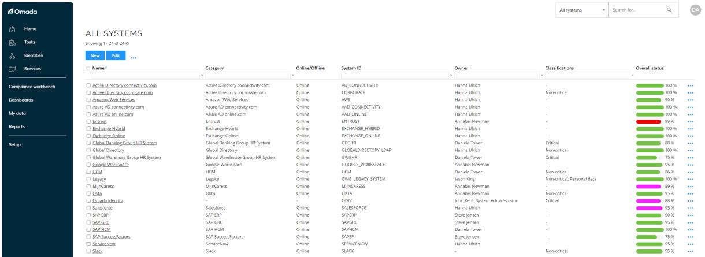Screen dimensions: 705x257
Task: Open row actions dots for SAP ERP
Action: point(691,215)
